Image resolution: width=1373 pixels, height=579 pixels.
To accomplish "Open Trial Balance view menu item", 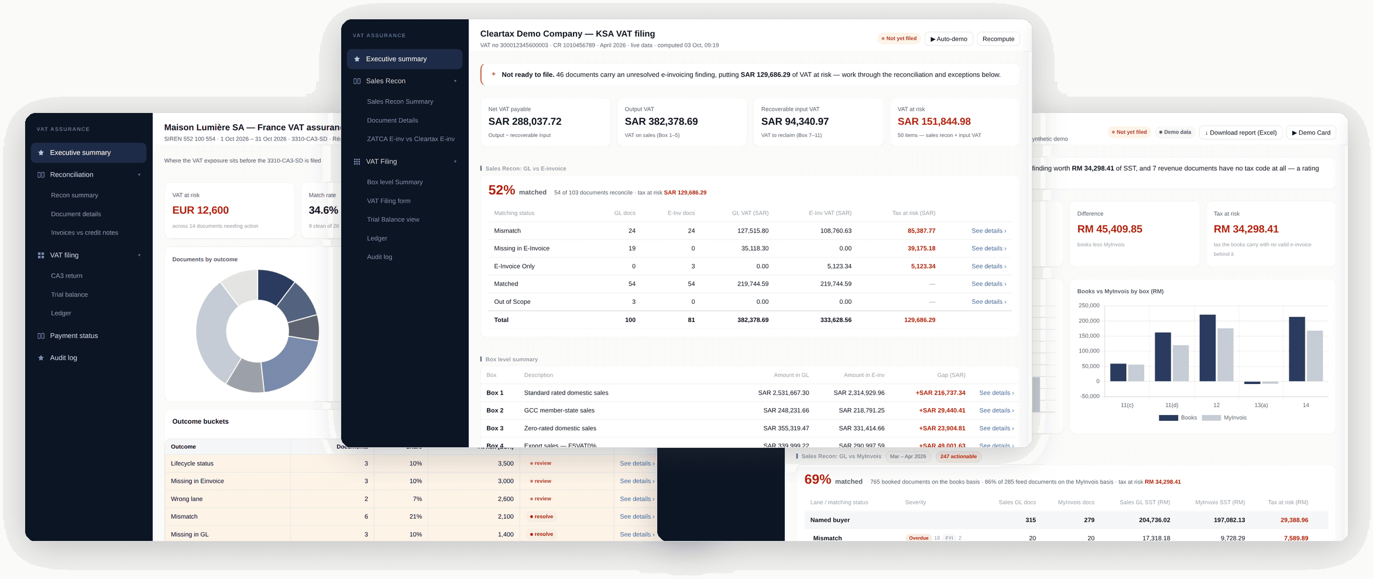I will pos(393,220).
